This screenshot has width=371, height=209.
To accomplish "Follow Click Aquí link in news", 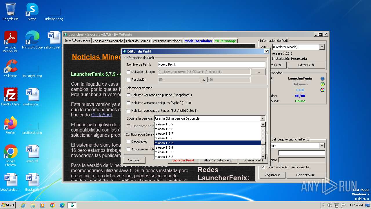I will (101, 115).
